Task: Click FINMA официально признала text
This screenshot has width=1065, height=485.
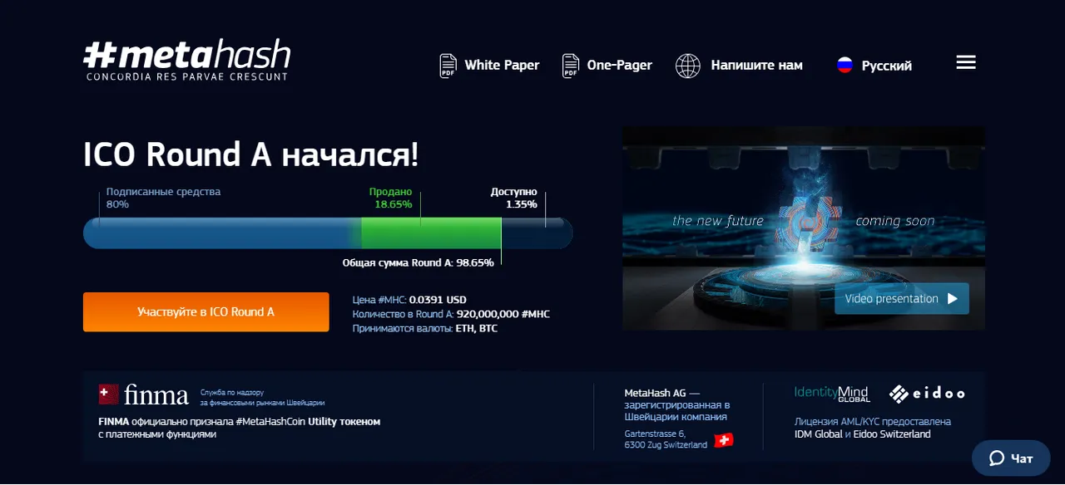Action: tap(239, 428)
